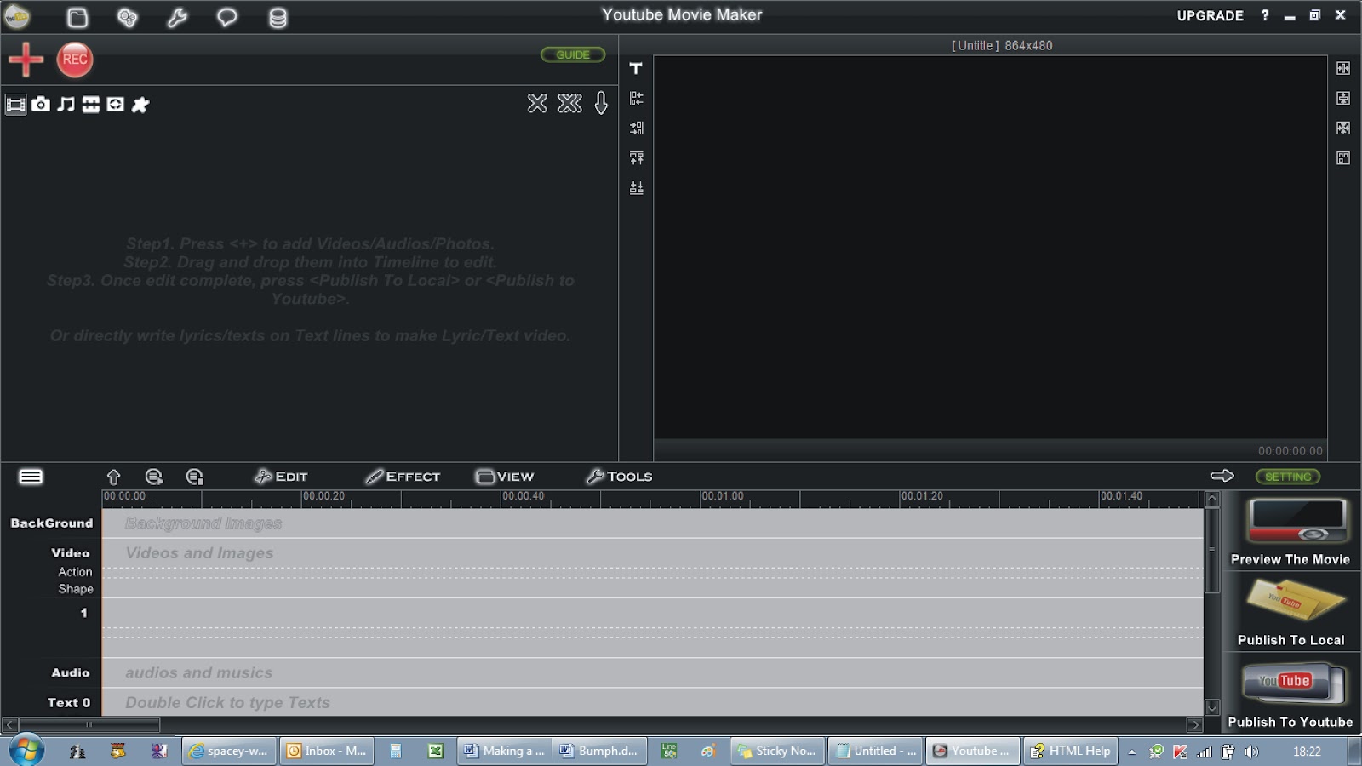Click the Video track label
Viewport: 1362px width, 766px height.
click(x=70, y=553)
